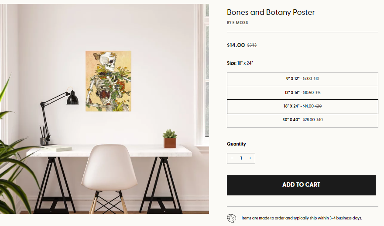384x226 pixels.
Task: Select the 18" x 24" size option
Action: point(302,106)
